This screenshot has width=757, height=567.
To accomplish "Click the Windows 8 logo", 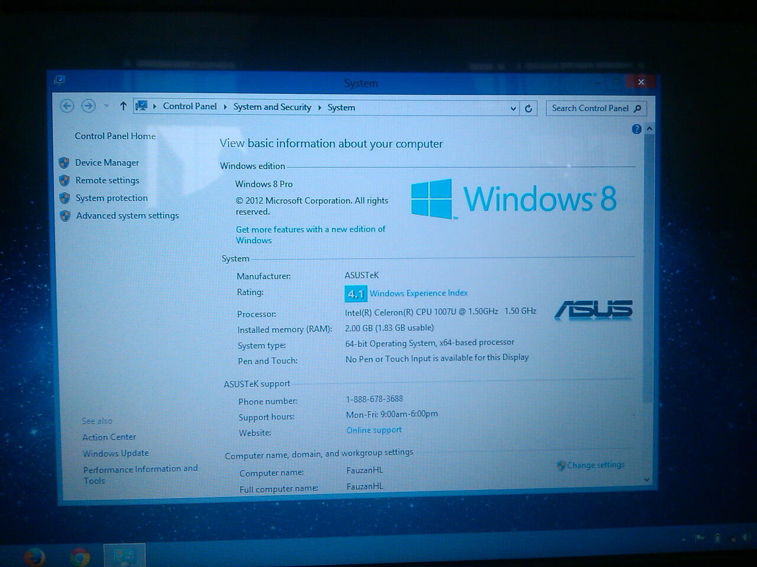I will coord(514,199).
